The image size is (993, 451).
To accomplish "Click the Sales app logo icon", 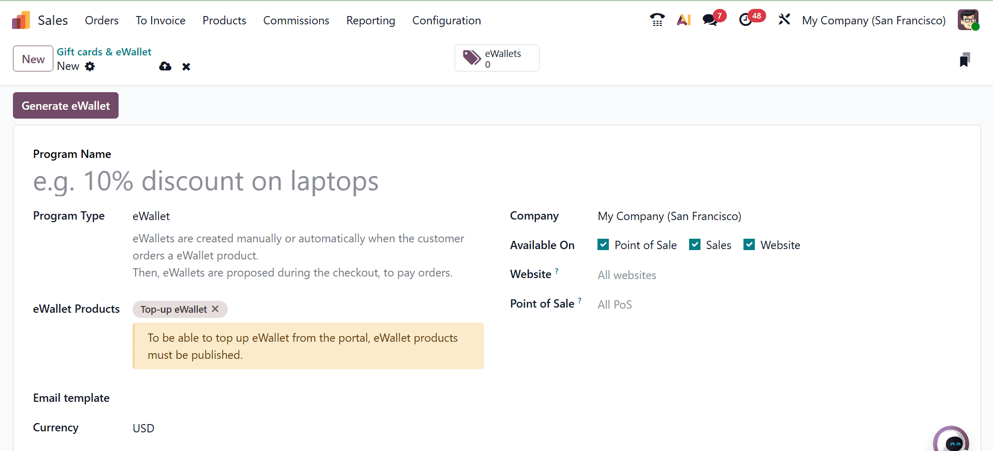I will (x=21, y=21).
